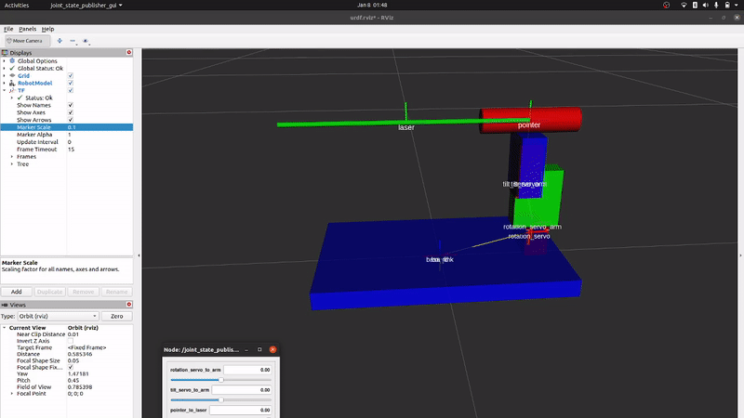Click the Bluetooth tray icon
Image resolution: width=744 pixels, height=418 pixels.
[695, 6]
